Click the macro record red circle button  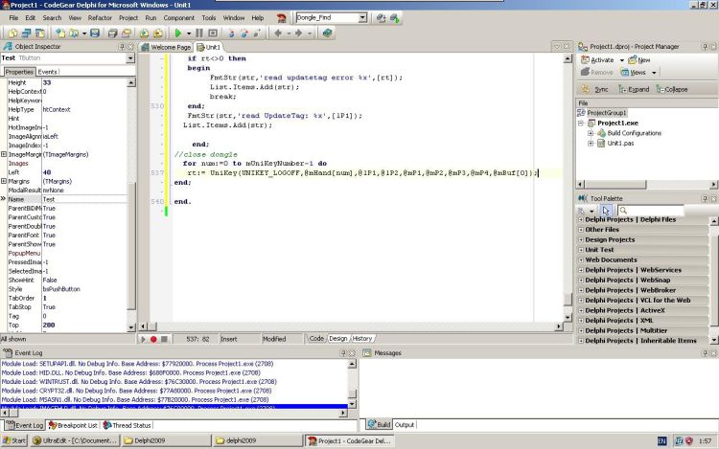(x=153, y=339)
